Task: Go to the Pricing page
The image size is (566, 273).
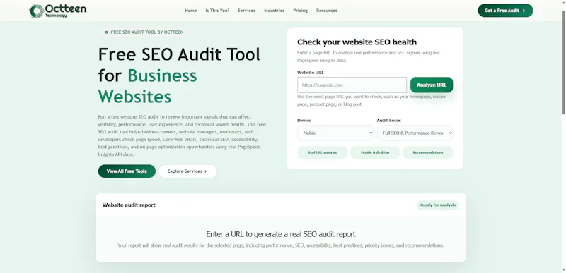Action: tap(300, 11)
